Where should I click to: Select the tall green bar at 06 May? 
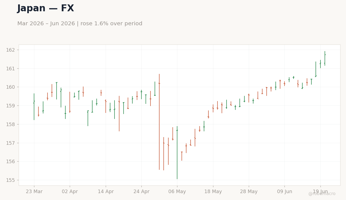pyautogui.click(x=177, y=152)
